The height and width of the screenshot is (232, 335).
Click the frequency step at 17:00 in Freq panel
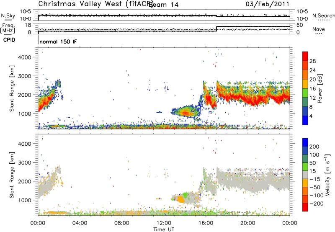point(216,29)
